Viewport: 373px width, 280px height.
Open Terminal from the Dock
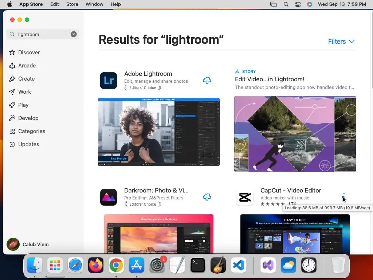(198, 265)
